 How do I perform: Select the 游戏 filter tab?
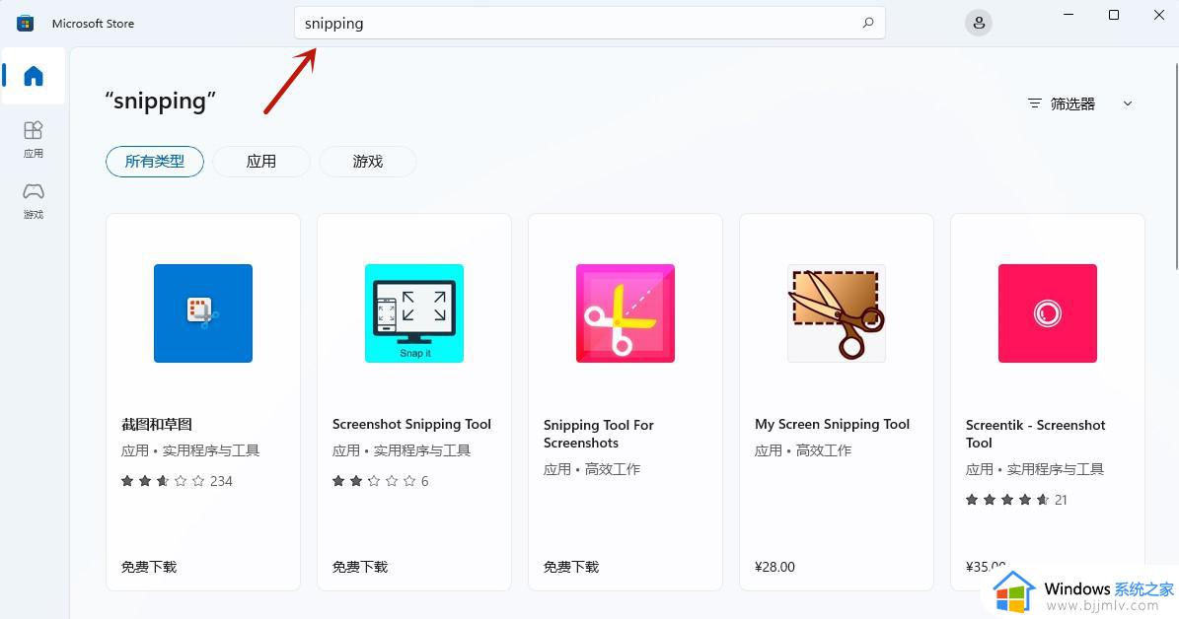coord(368,162)
